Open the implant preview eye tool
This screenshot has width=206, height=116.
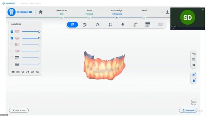[x=135, y=24]
